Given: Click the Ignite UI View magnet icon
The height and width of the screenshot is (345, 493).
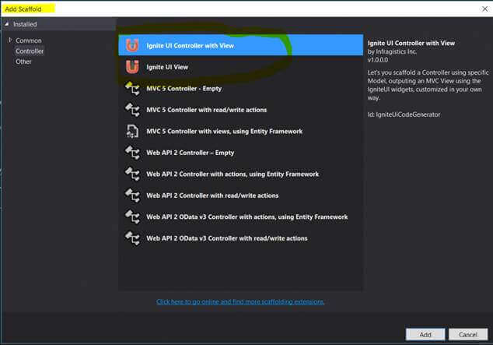Looking at the screenshot, I should (x=132, y=67).
